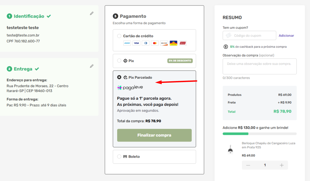Click the edit pencil for Entrega

[x=92, y=66]
